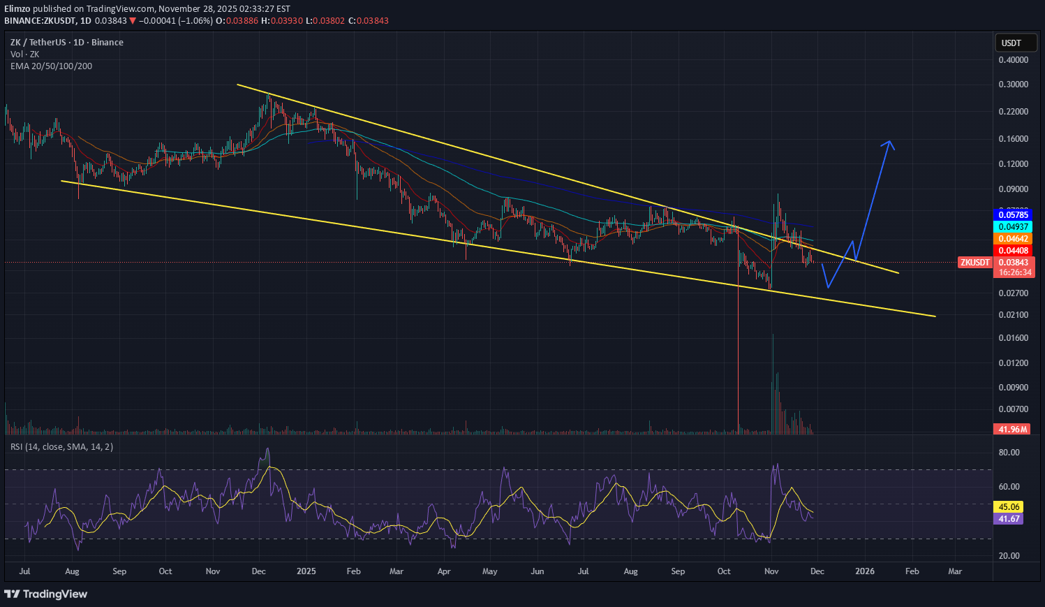This screenshot has height=607, width=1045.
Task: Click the blue projection arrow head
Action: click(889, 143)
